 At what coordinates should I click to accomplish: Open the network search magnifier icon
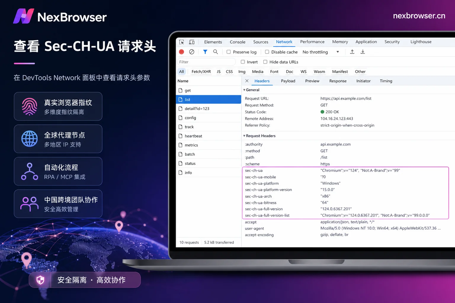pyautogui.click(x=216, y=52)
